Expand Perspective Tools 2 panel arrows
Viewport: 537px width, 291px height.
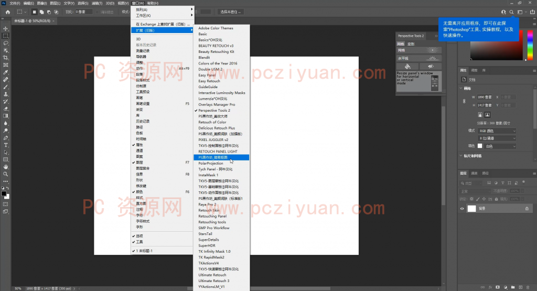(x=436, y=36)
